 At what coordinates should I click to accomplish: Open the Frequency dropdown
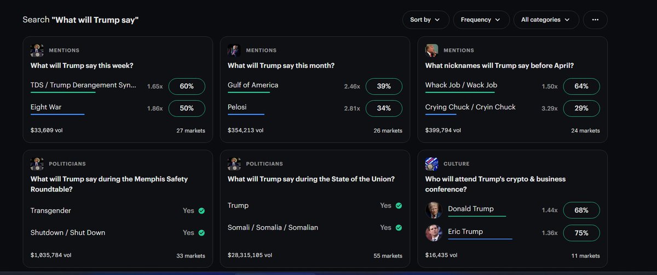coord(481,20)
